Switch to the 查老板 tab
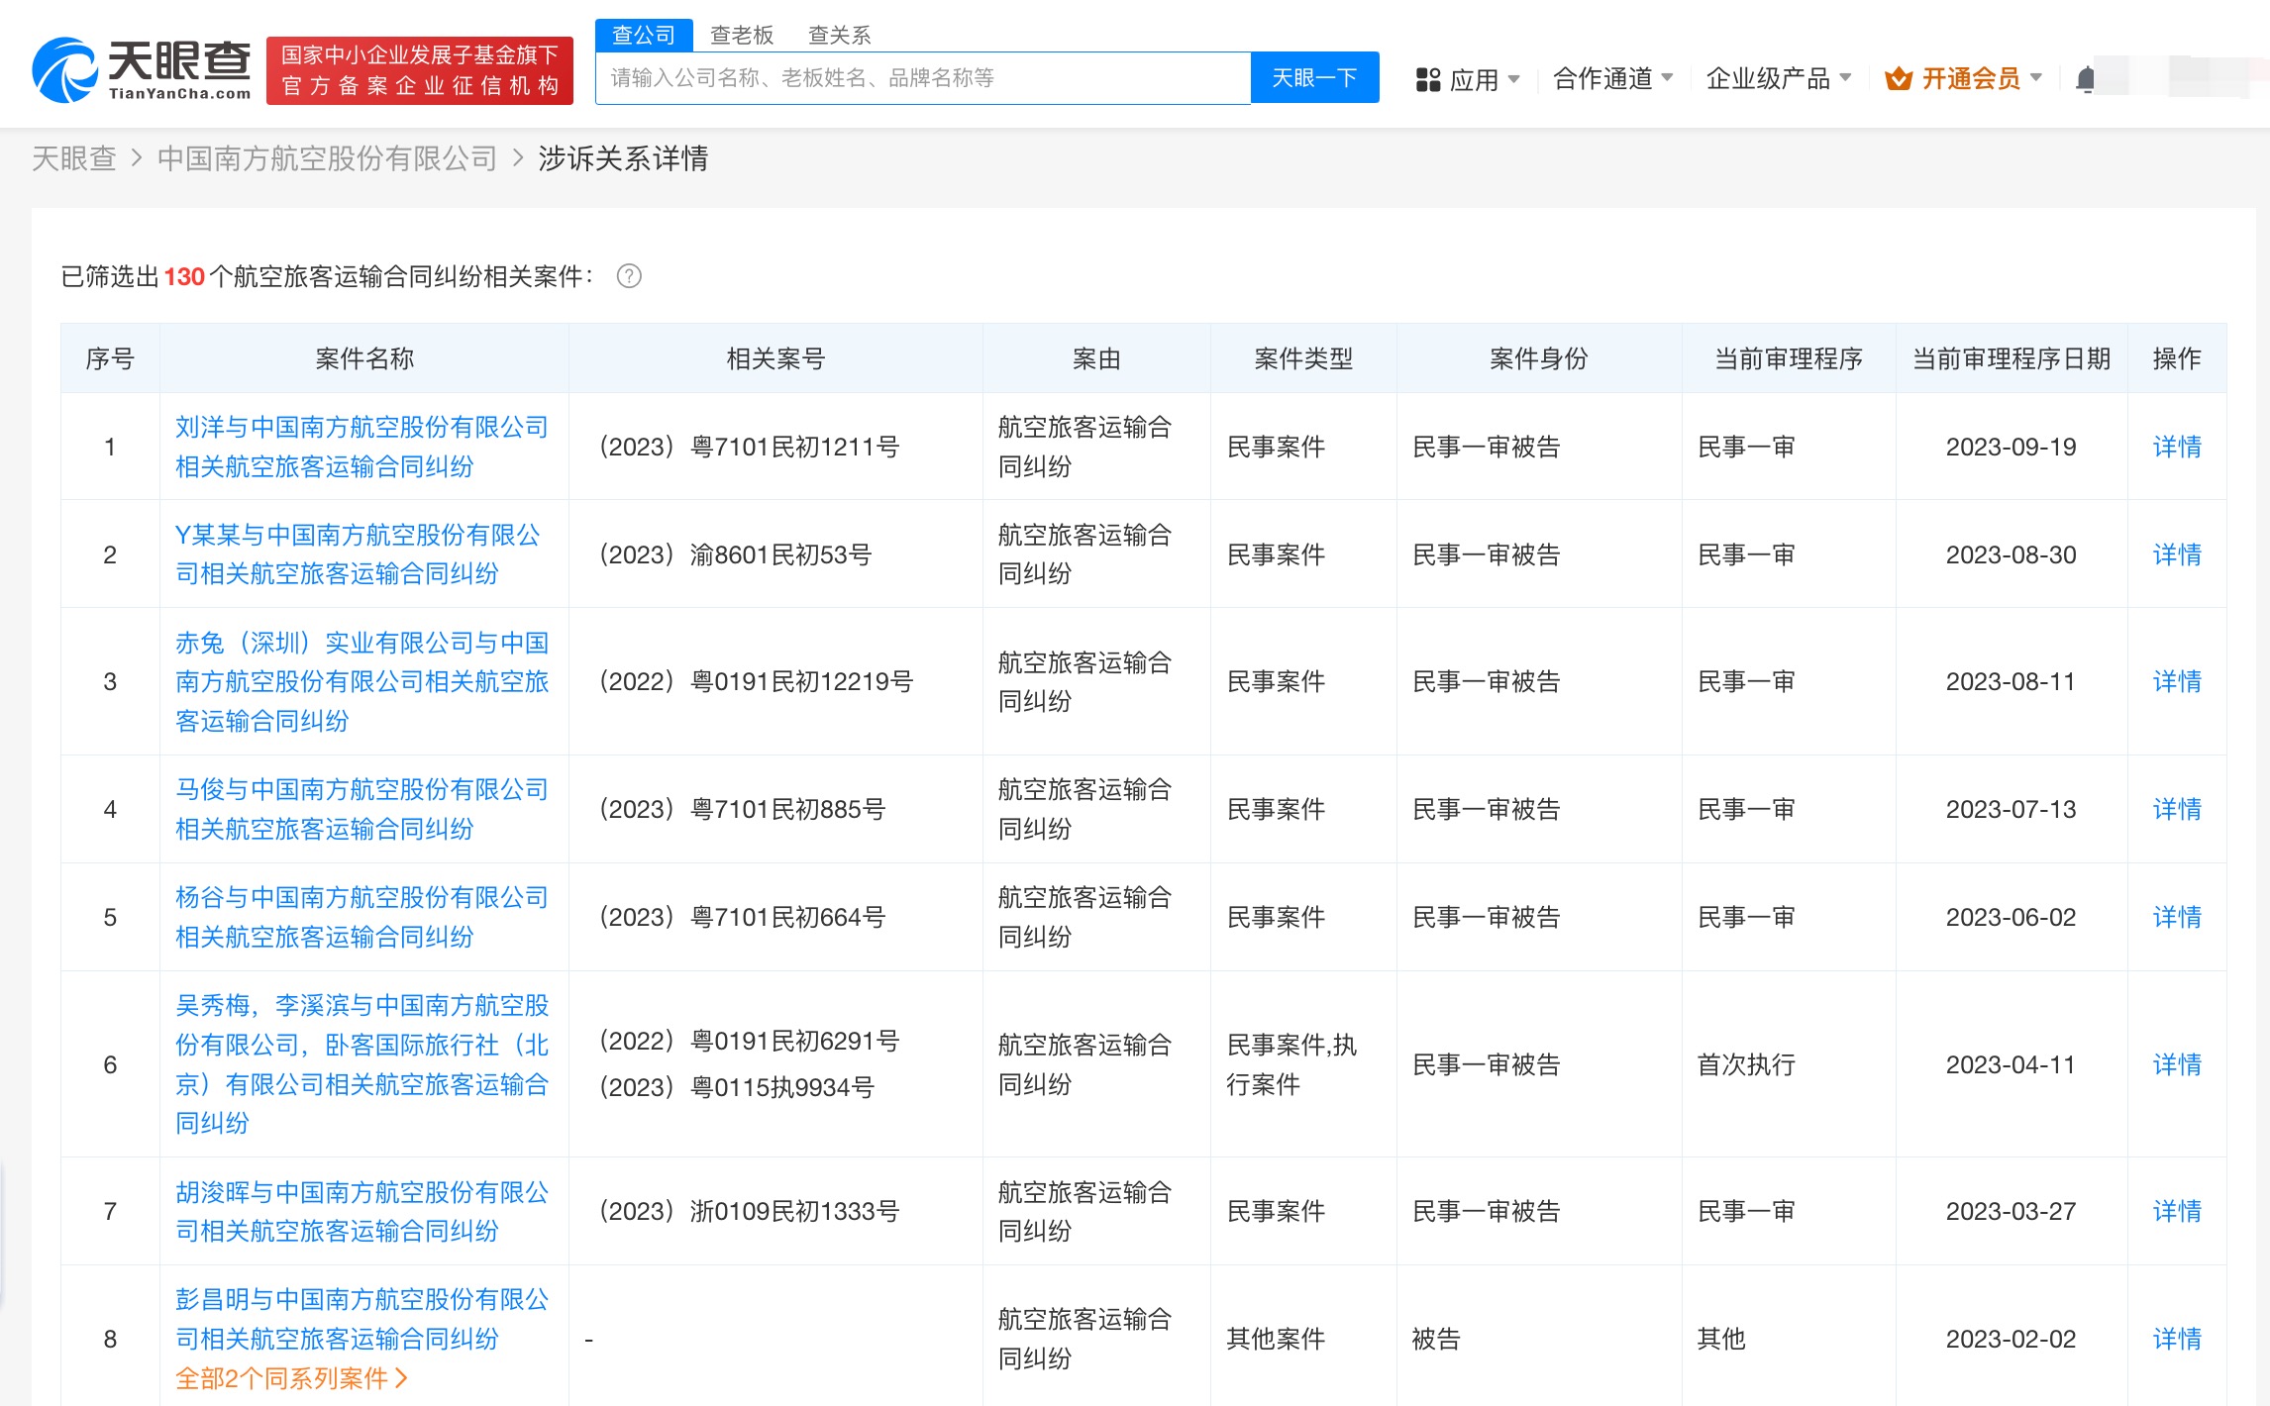 pyautogui.click(x=742, y=35)
